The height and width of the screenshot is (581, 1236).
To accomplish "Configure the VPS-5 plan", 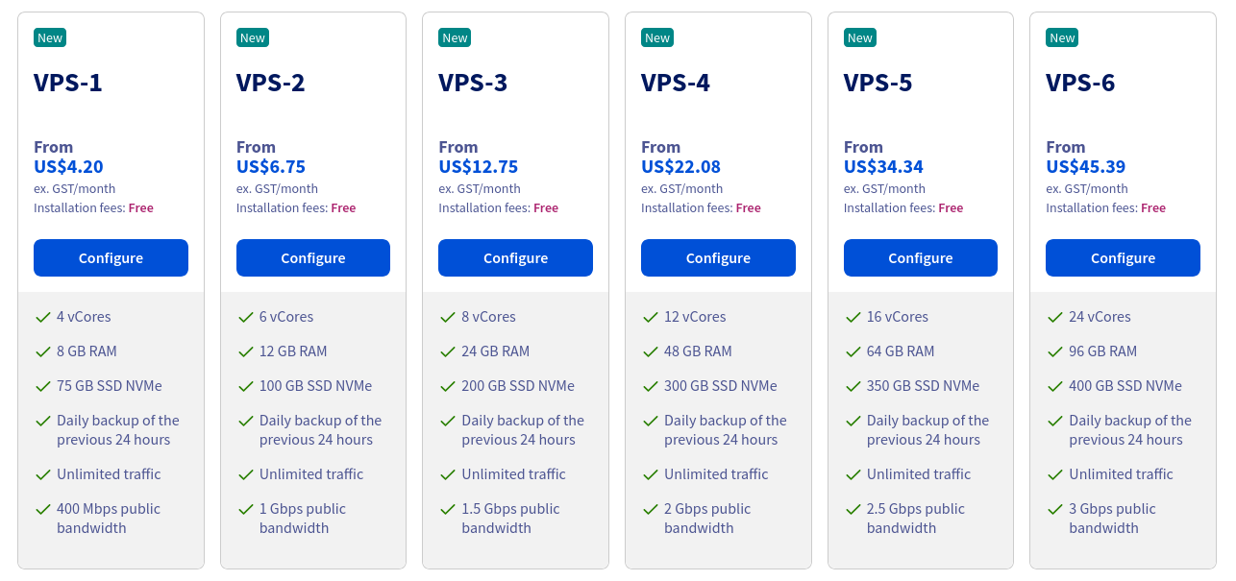I will coord(920,258).
